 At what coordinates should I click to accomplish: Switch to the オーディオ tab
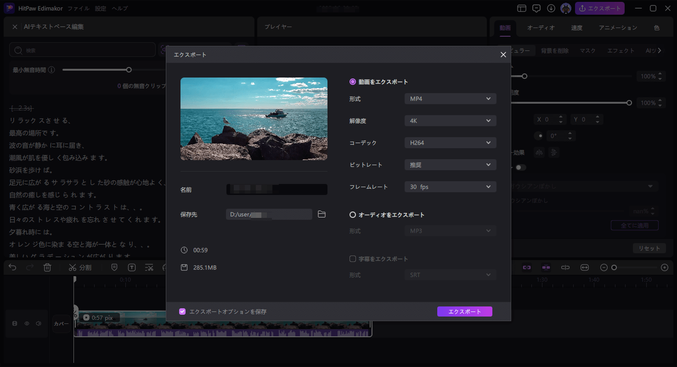pyautogui.click(x=541, y=28)
